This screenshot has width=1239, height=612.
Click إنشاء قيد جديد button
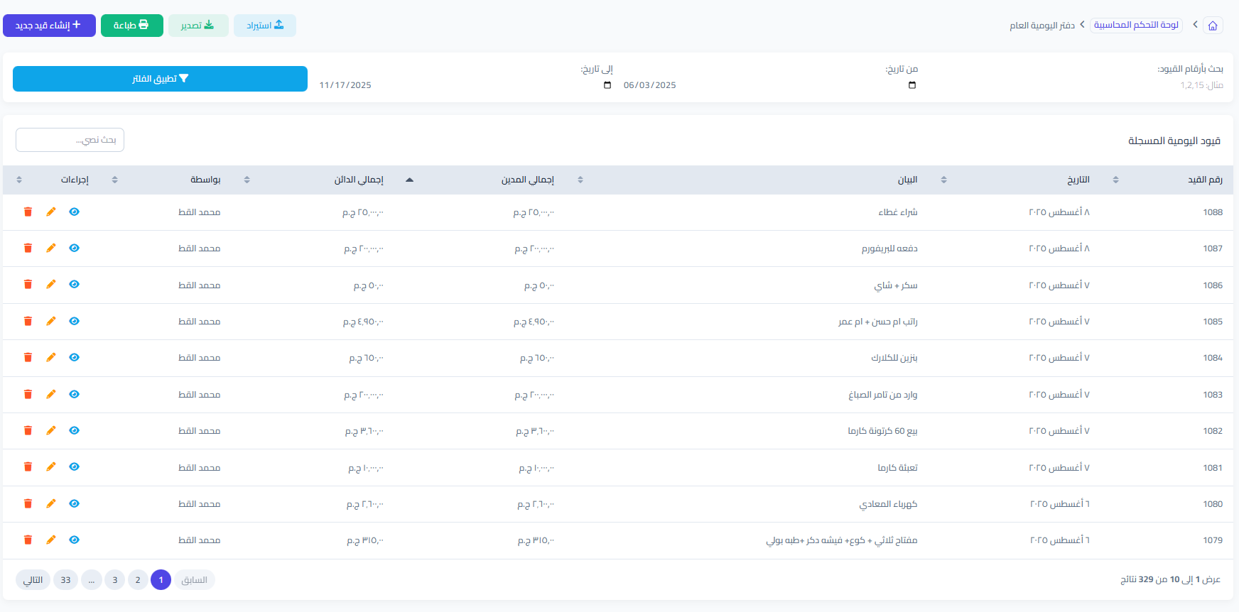pyautogui.click(x=49, y=26)
